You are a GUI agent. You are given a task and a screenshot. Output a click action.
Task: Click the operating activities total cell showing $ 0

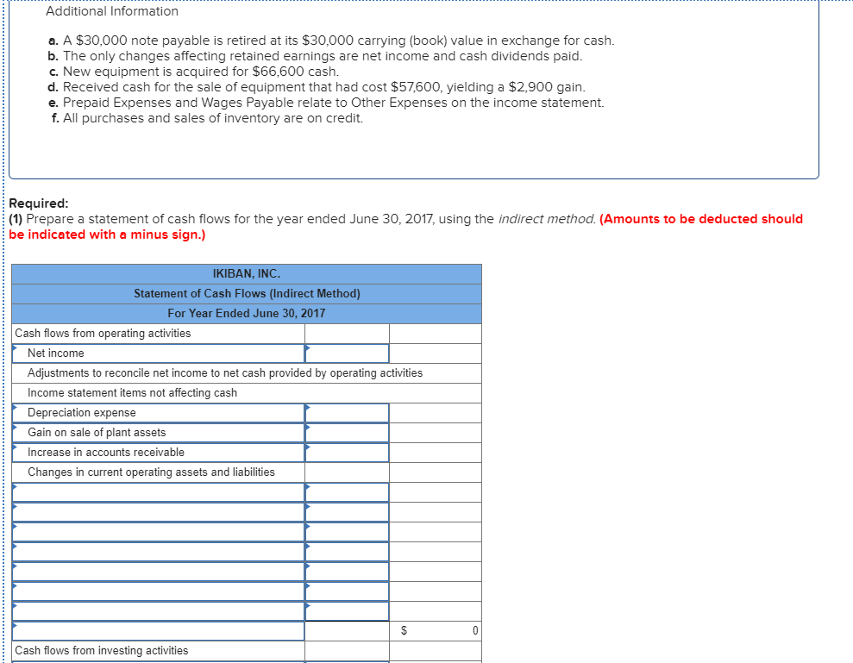(436, 631)
